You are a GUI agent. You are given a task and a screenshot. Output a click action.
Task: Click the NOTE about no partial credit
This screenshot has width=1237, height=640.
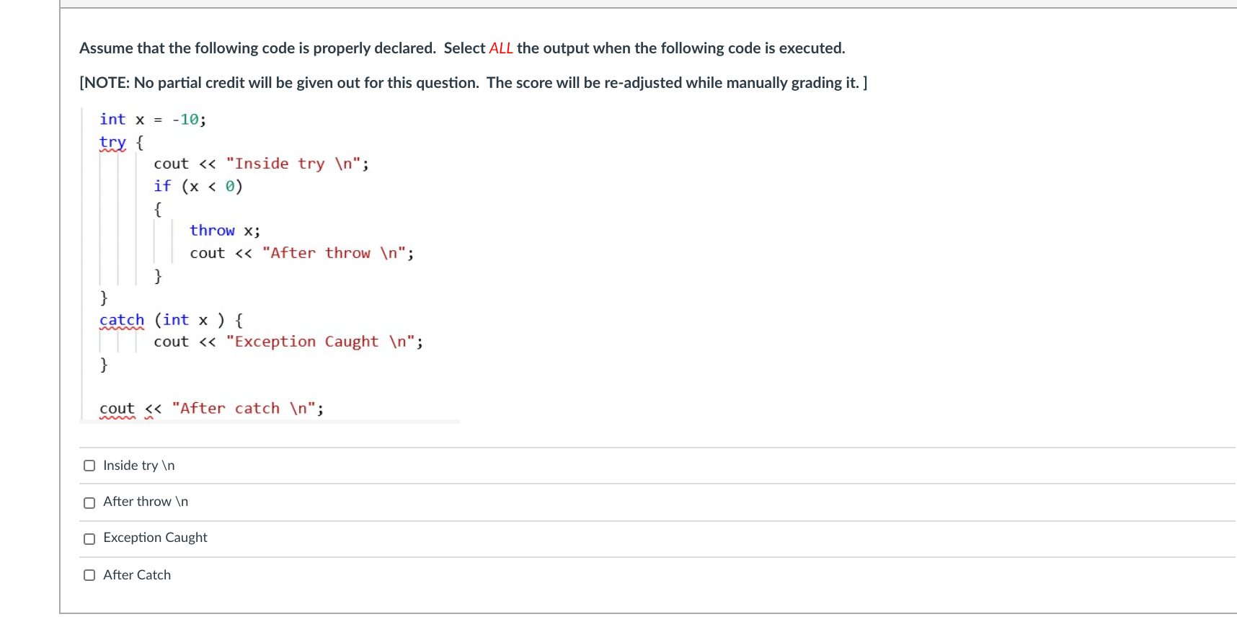(474, 83)
